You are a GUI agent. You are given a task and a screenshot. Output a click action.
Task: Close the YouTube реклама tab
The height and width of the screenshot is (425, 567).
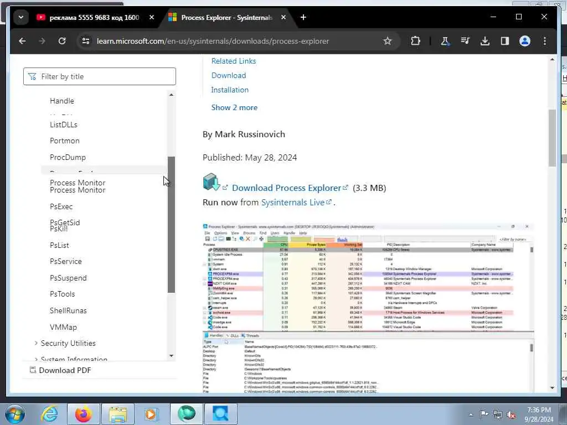pyautogui.click(x=152, y=17)
